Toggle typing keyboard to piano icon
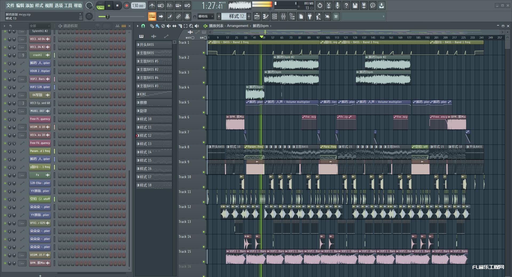Viewport: 512px width, 277px height. [152, 17]
